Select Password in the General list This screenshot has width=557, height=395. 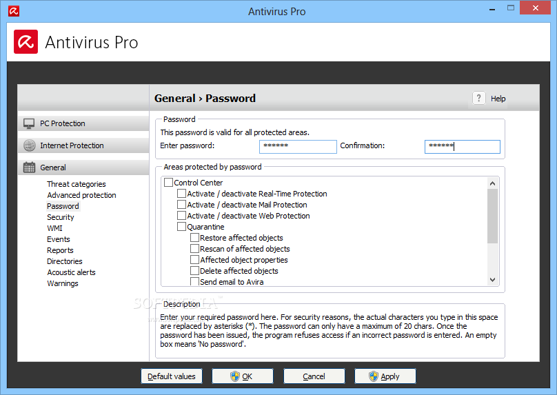pos(63,206)
